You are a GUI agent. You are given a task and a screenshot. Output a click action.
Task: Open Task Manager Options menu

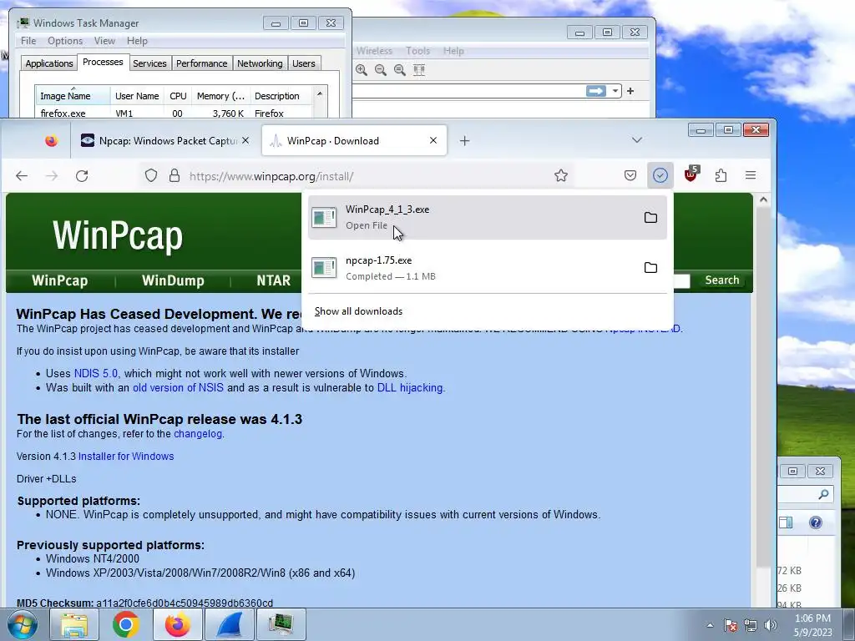(65, 41)
